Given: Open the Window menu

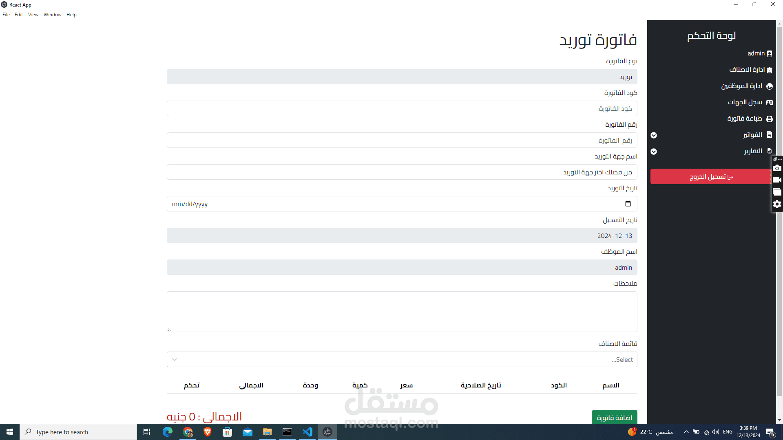Looking at the screenshot, I should click(x=52, y=15).
